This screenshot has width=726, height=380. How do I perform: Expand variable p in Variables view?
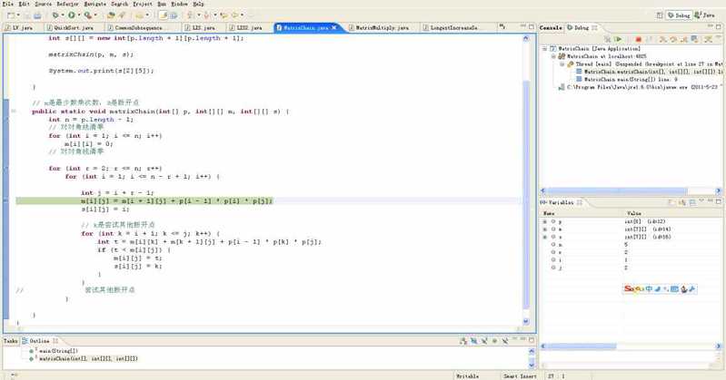coord(544,221)
